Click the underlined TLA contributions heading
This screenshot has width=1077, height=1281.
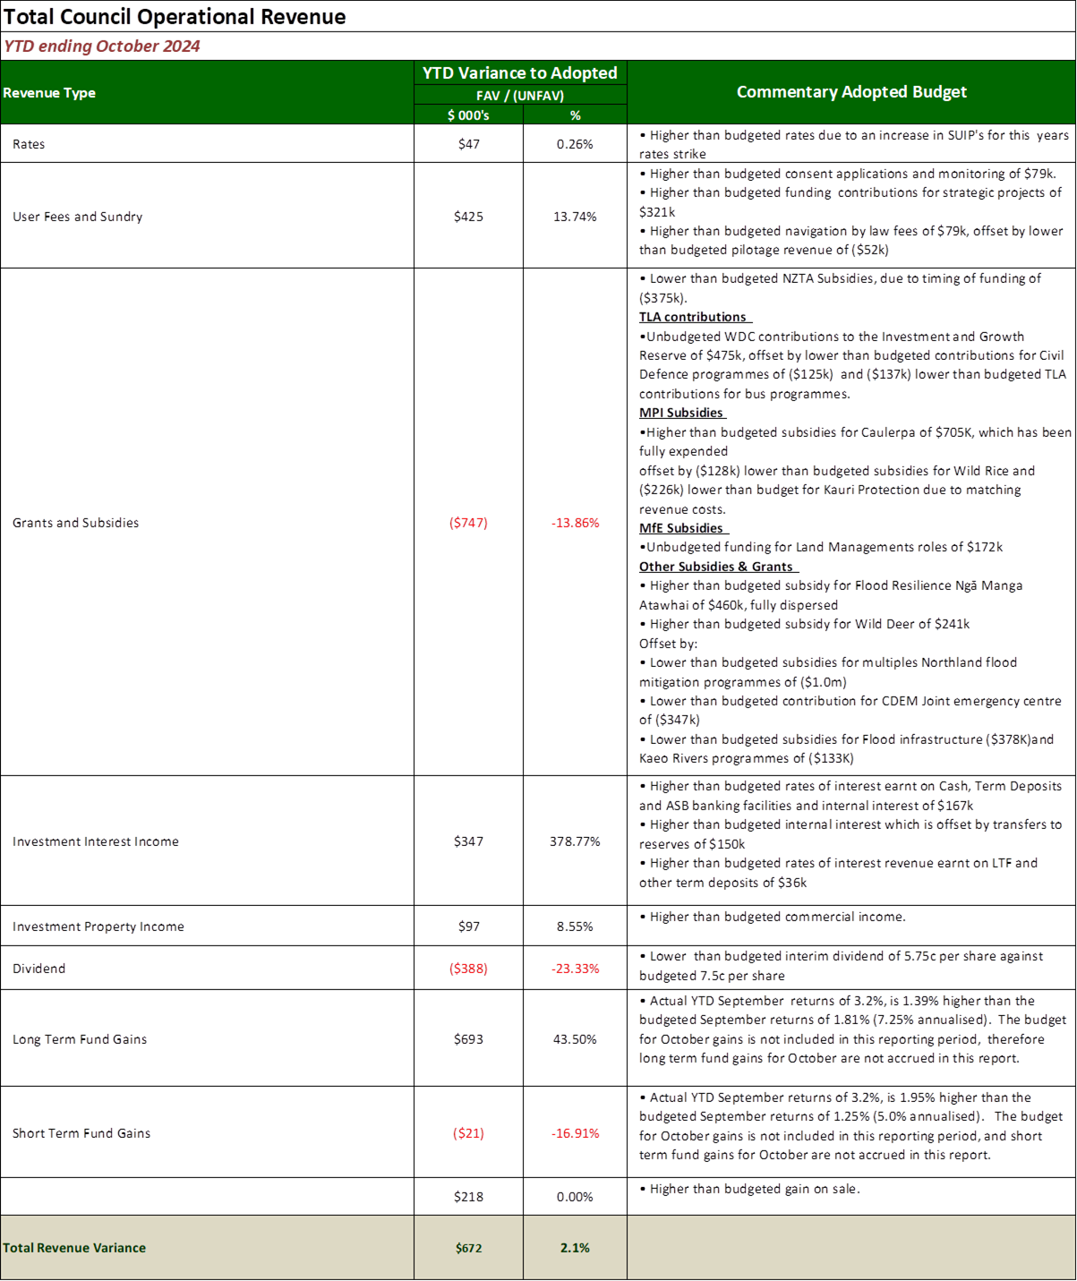[693, 317]
